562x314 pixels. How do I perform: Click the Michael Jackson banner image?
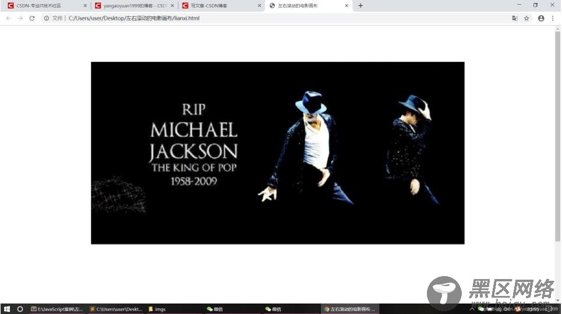[278, 153]
